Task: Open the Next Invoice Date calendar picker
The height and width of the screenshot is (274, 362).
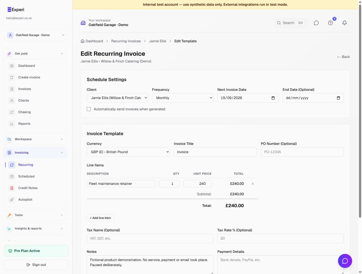Action: [x=273, y=98]
